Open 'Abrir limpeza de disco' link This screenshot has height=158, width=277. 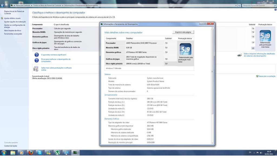click(x=12, y=31)
